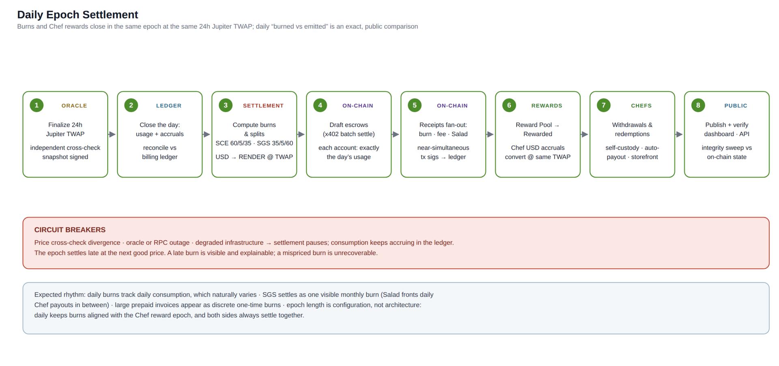Click the "SETTLEMENT" card heading
779x366 pixels.
click(x=263, y=106)
